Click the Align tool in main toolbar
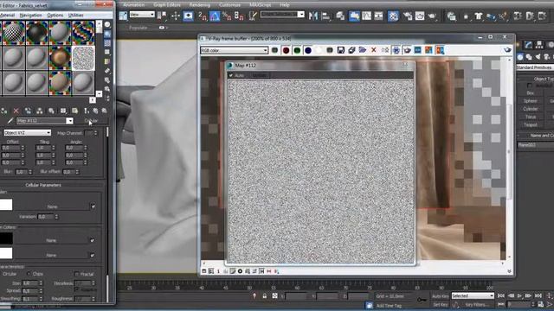Screen dimensions: 554x311 click(325, 16)
